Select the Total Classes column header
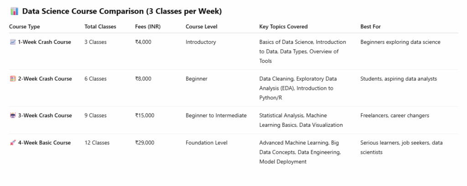The image size is (467, 186). tap(100, 27)
